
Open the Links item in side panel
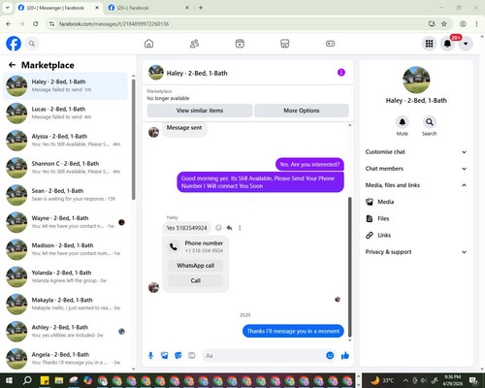coord(416,235)
